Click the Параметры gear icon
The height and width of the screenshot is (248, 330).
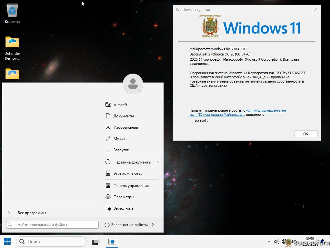(108, 197)
